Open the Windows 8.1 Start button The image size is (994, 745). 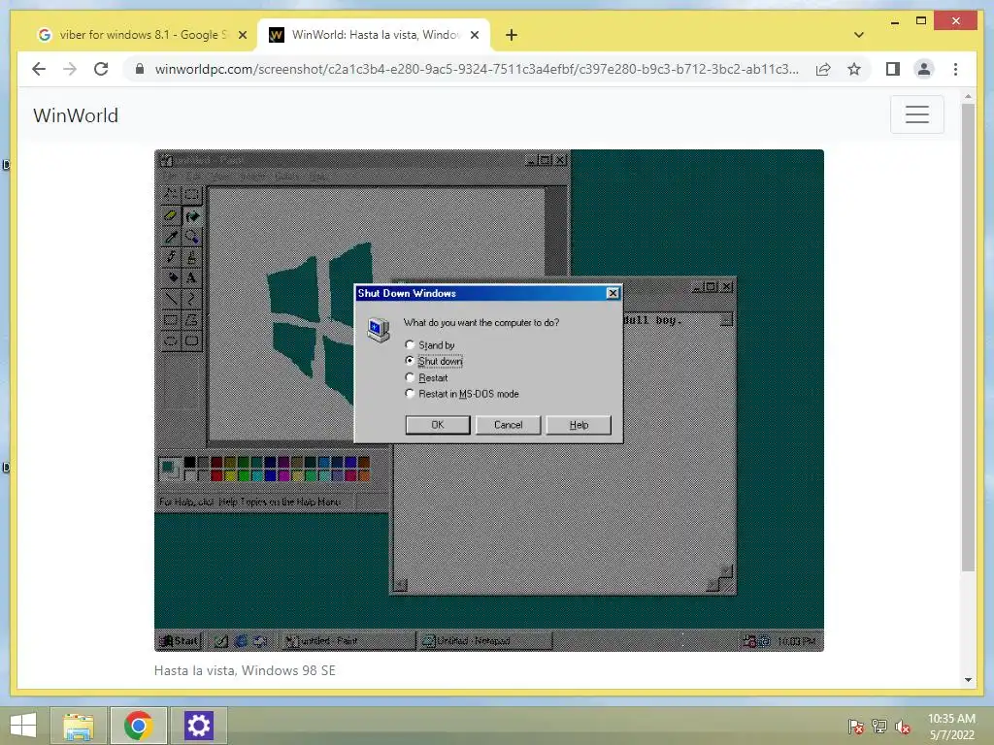(23, 725)
